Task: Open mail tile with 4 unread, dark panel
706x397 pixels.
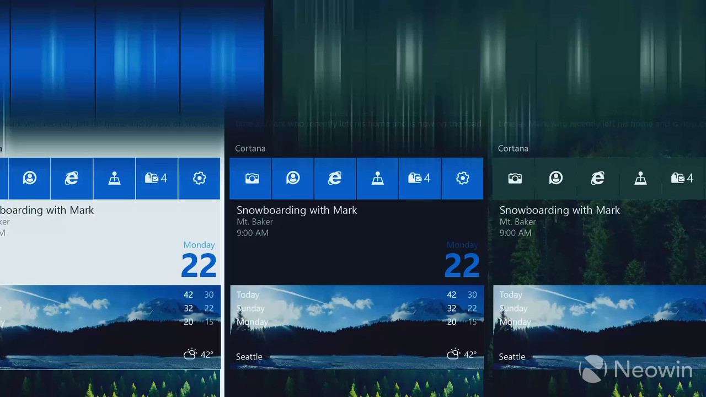Action: 419,178
